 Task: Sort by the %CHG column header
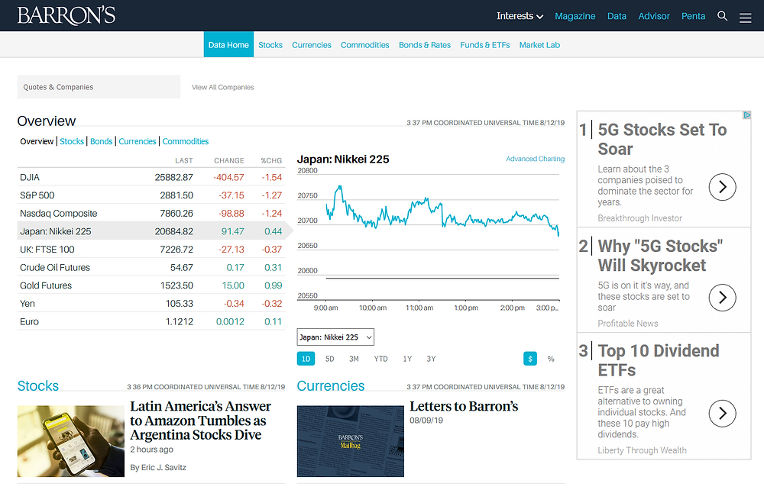271,160
